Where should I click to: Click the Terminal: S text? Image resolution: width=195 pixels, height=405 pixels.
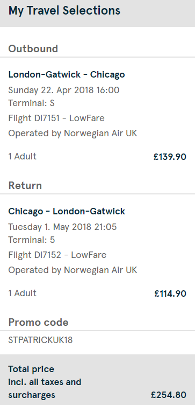pyautogui.click(x=32, y=103)
